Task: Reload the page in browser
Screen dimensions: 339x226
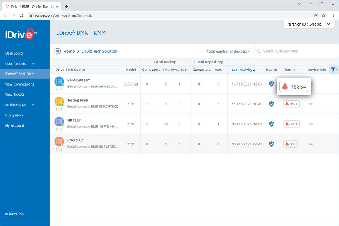Action: tap(21, 15)
